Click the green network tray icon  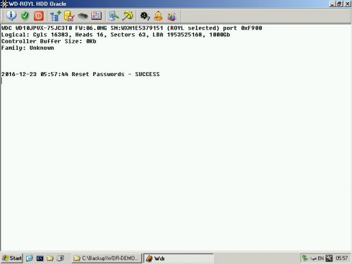click(305, 258)
